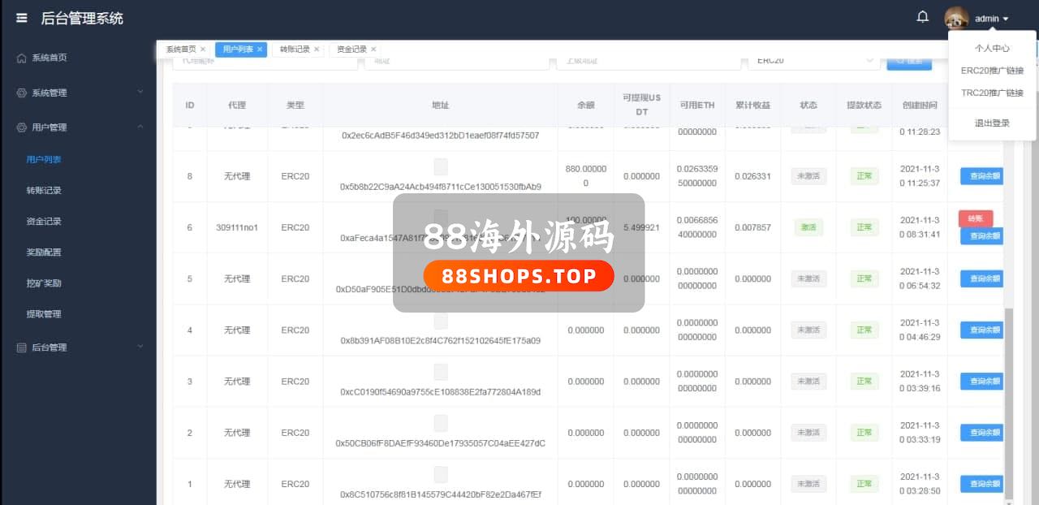Close the 资金记录 tab via its X
Image resolution: width=1039 pixels, height=505 pixels.
373,50
